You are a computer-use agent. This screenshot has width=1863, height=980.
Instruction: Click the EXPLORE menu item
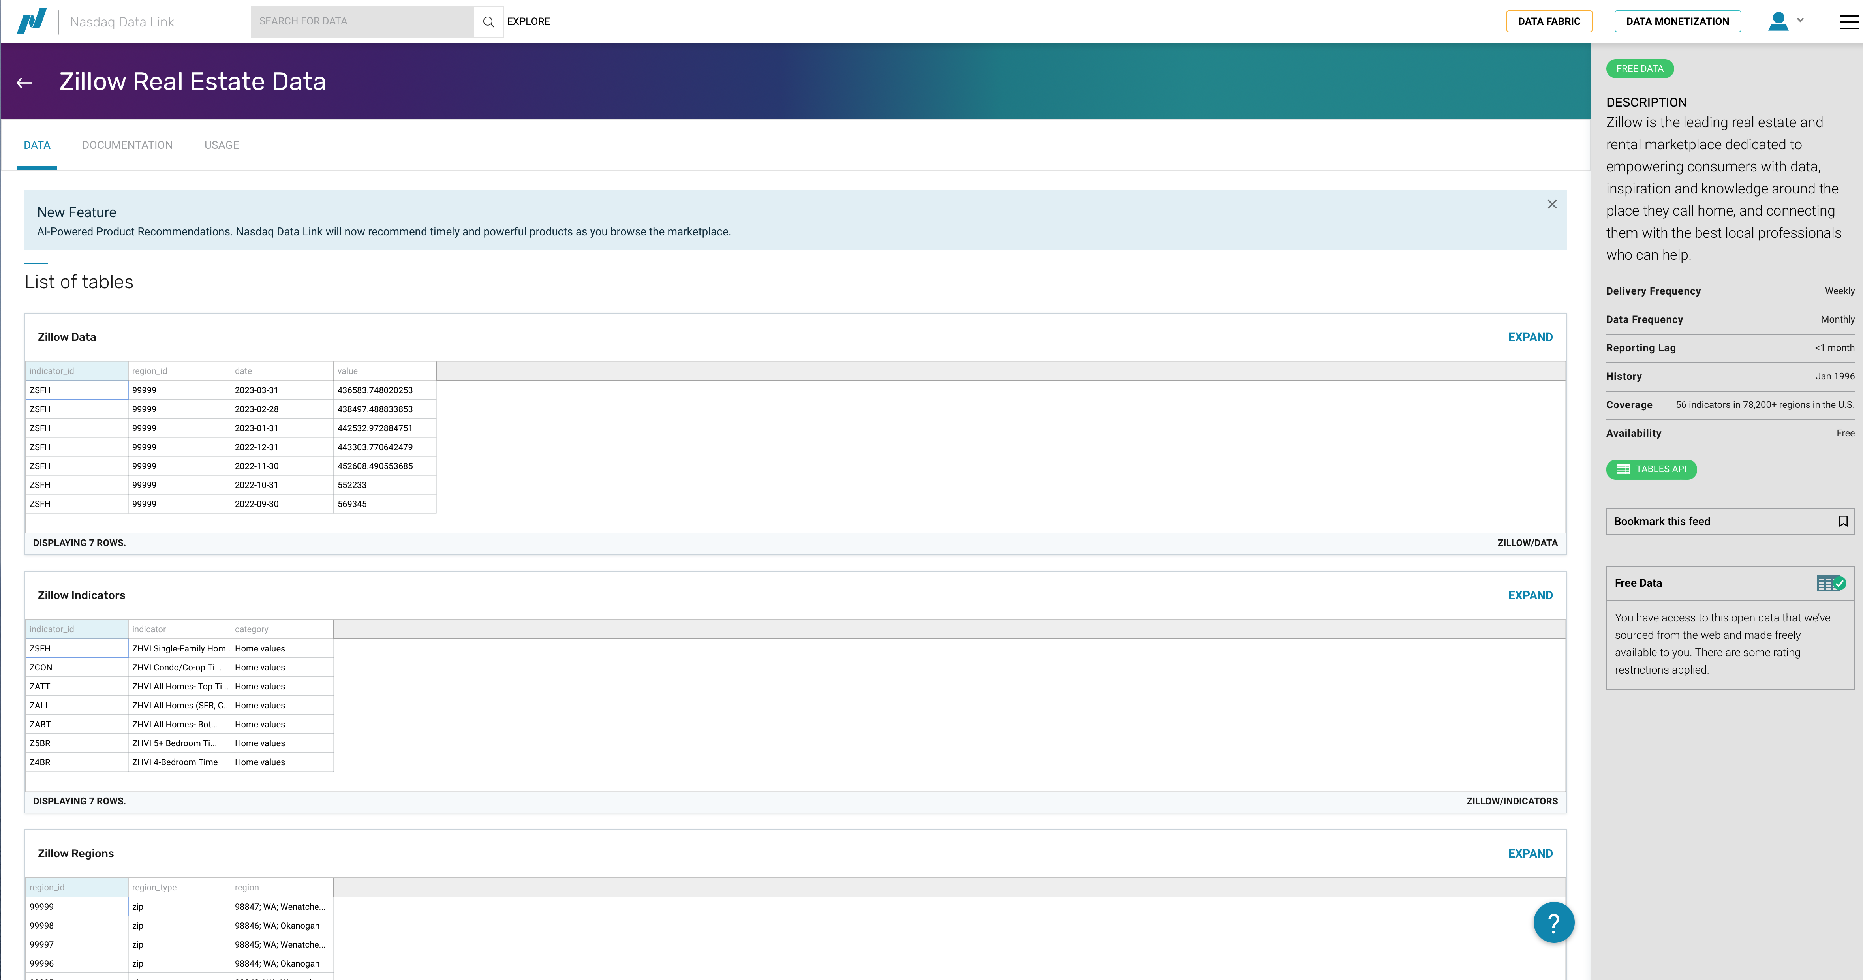pos(528,22)
